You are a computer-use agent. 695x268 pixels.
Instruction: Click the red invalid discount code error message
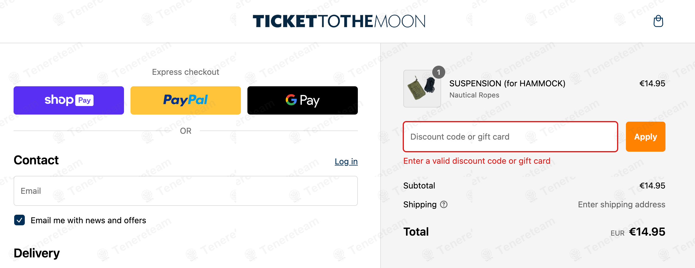[x=477, y=161]
